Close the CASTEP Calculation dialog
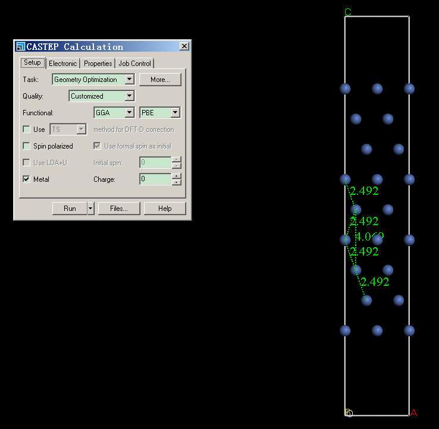This screenshot has width=439, height=429. 184,46
